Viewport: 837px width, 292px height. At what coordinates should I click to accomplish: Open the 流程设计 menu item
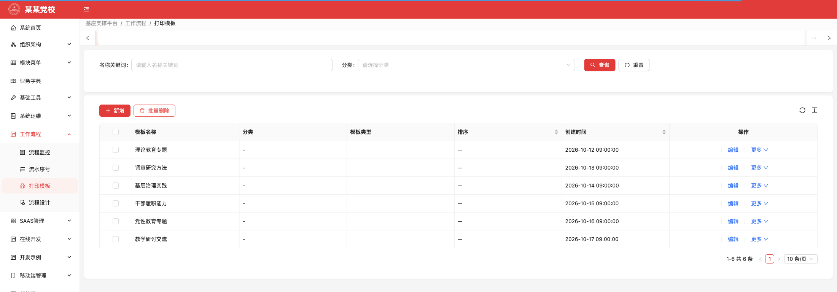pos(40,203)
